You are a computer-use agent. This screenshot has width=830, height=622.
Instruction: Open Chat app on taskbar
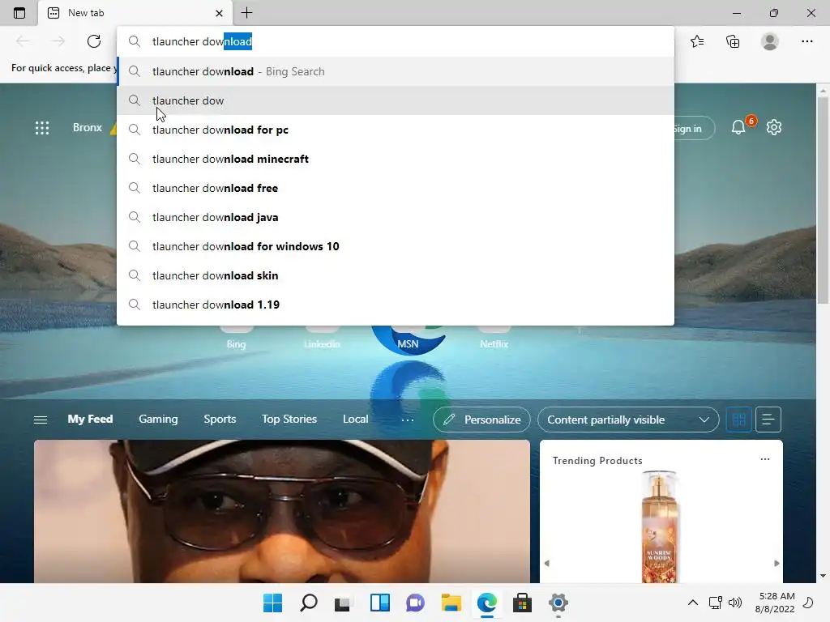pos(416,603)
